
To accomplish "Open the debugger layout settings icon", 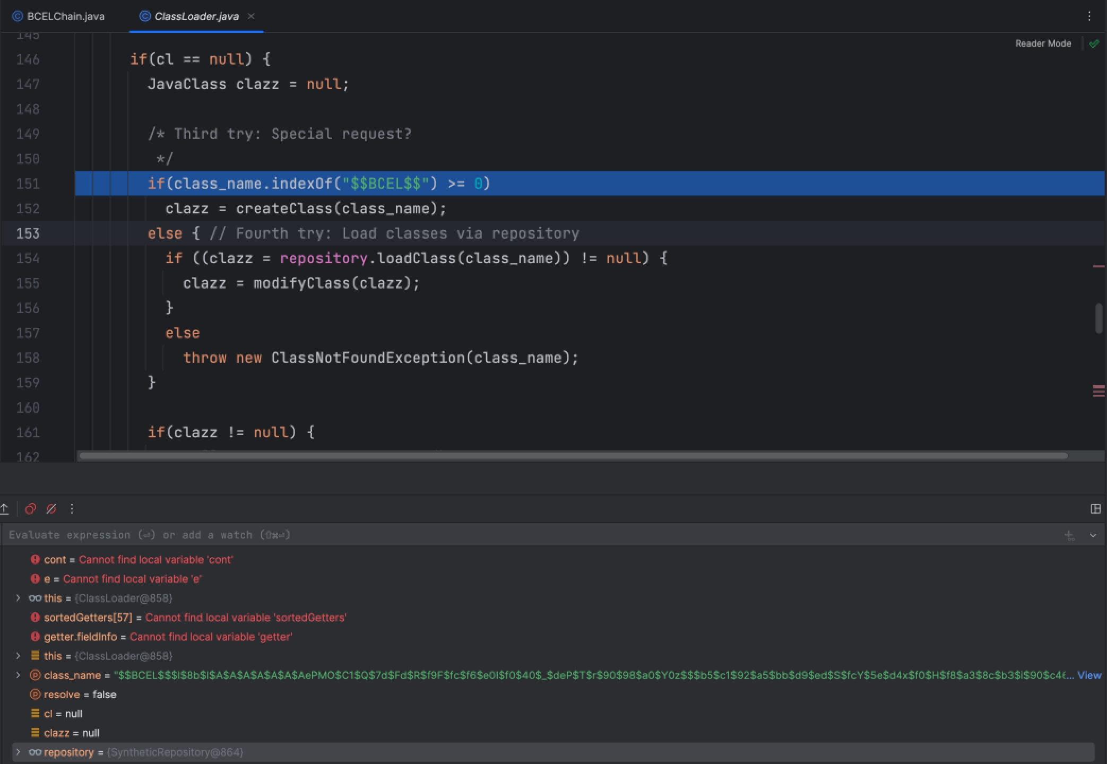I will point(1095,509).
